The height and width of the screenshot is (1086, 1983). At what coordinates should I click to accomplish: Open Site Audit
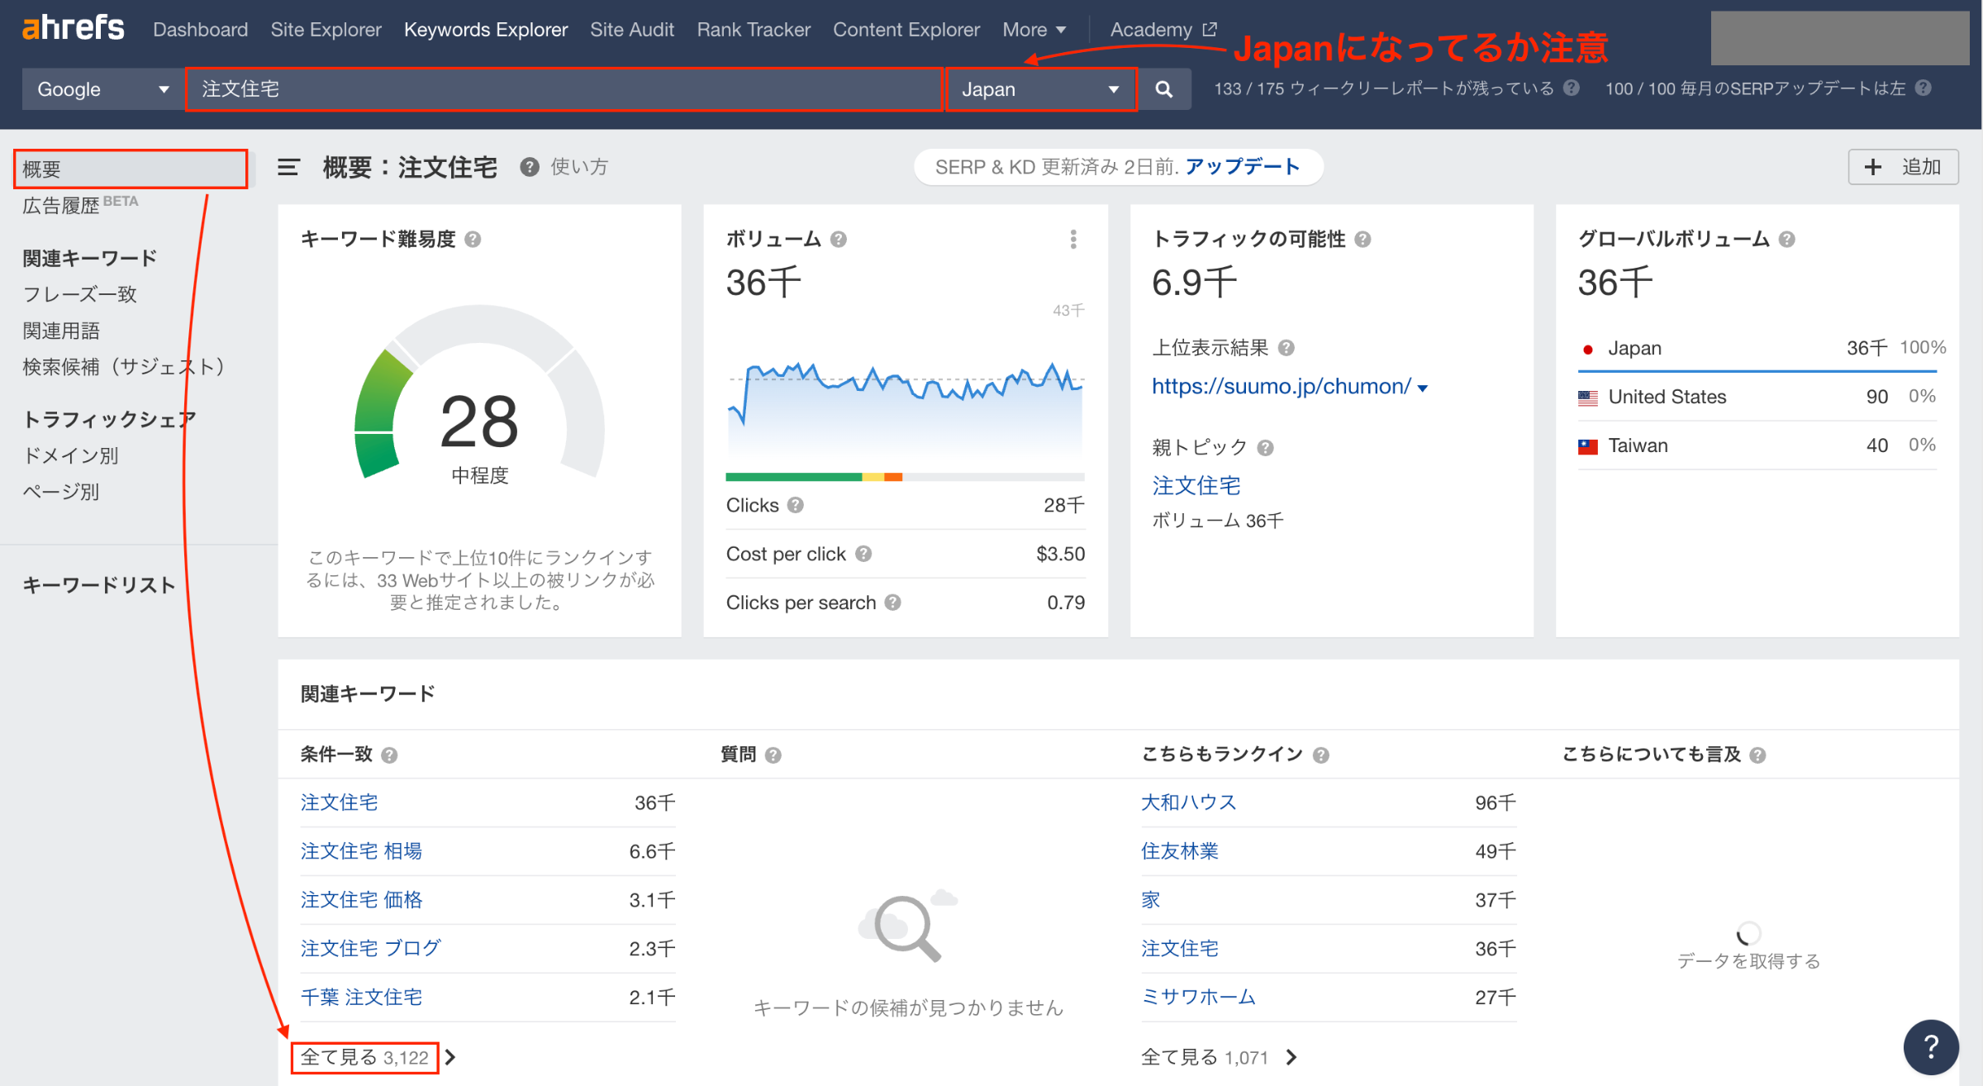click(x=632, y=30)
